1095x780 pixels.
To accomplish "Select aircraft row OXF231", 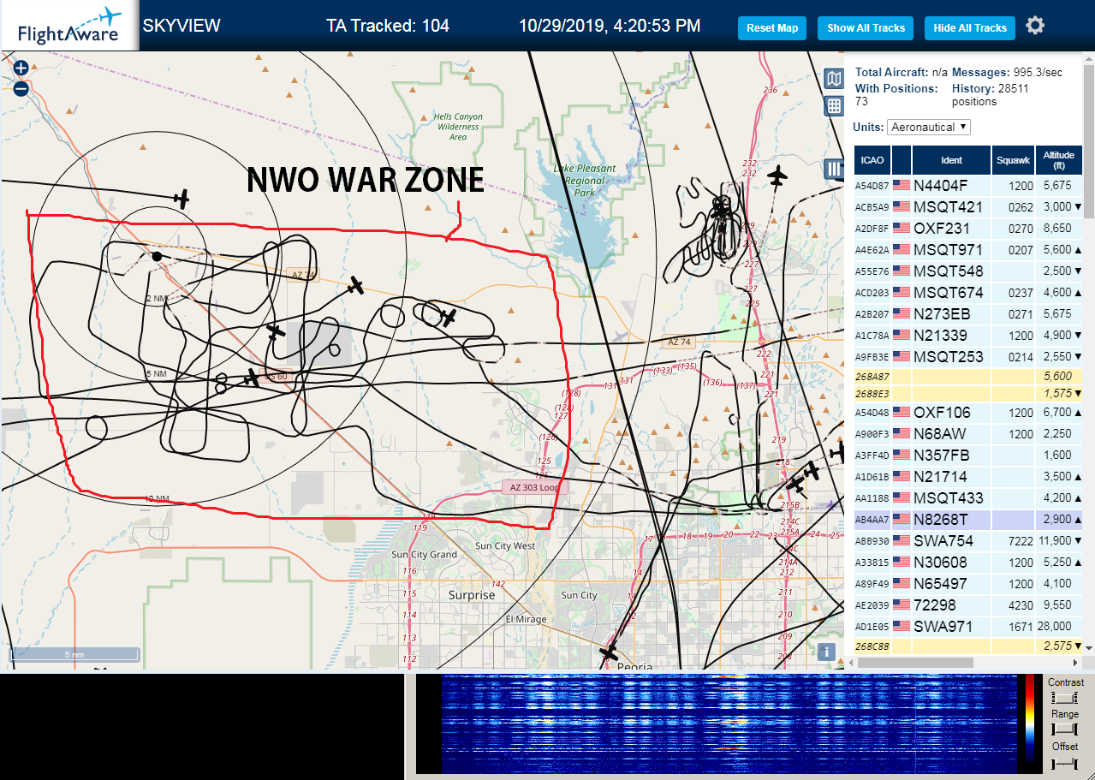I will pos(968,229).
